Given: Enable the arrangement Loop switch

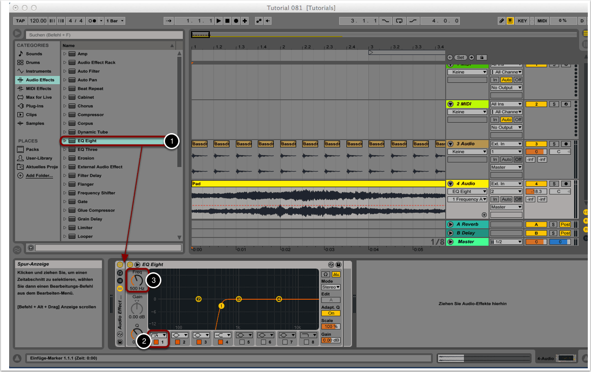Looking at the screenshot, I should (x=399, y=21).
